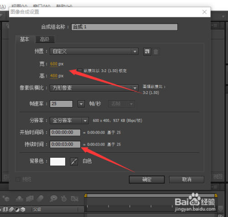The image size is (228, 217).
Task: Click the 确定 OK button
Action: click(x=147, y=180)
